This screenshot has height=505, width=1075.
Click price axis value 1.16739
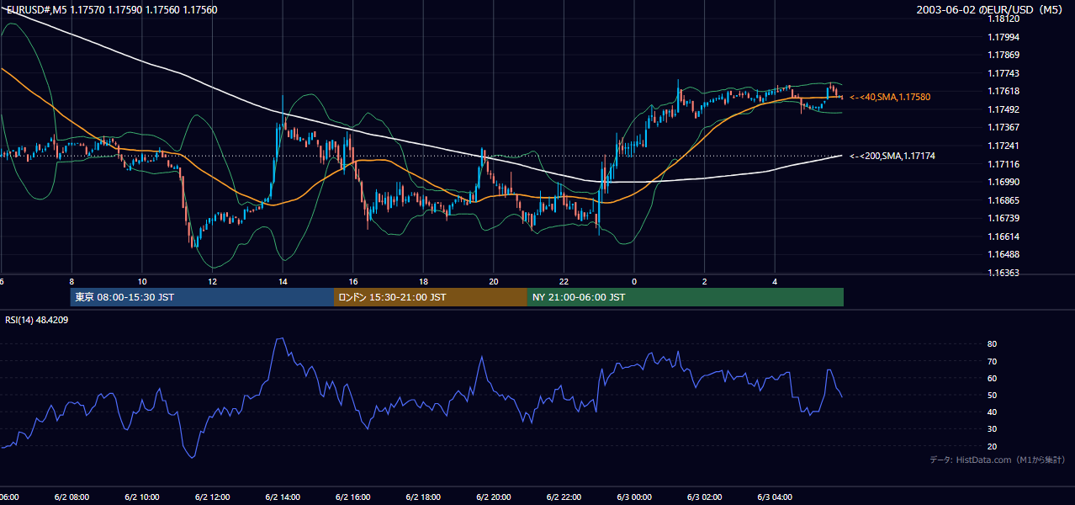coord(1002,218)
